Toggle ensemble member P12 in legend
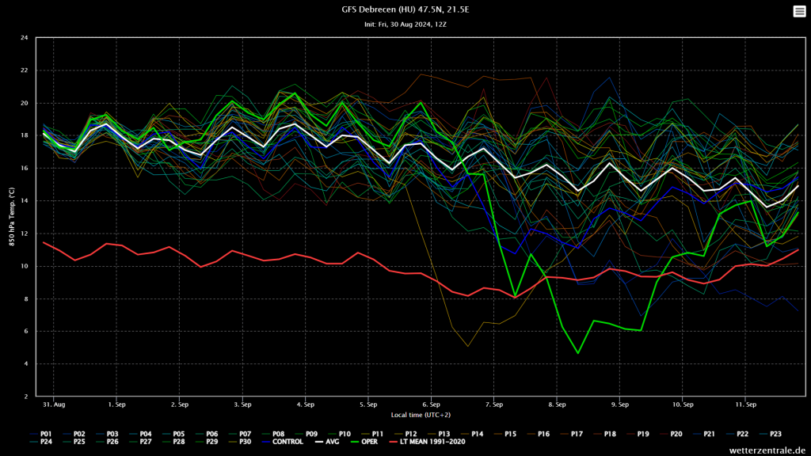This screenshot has width=811, height=456. pyautogui.click(x=410, y=434)
